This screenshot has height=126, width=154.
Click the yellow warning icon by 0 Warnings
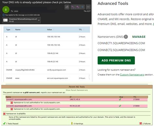[72, 123]
